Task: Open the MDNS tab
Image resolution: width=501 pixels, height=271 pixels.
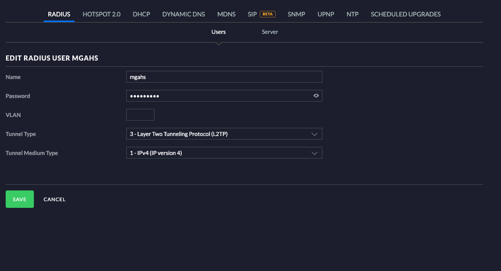Action: (226, 14)
